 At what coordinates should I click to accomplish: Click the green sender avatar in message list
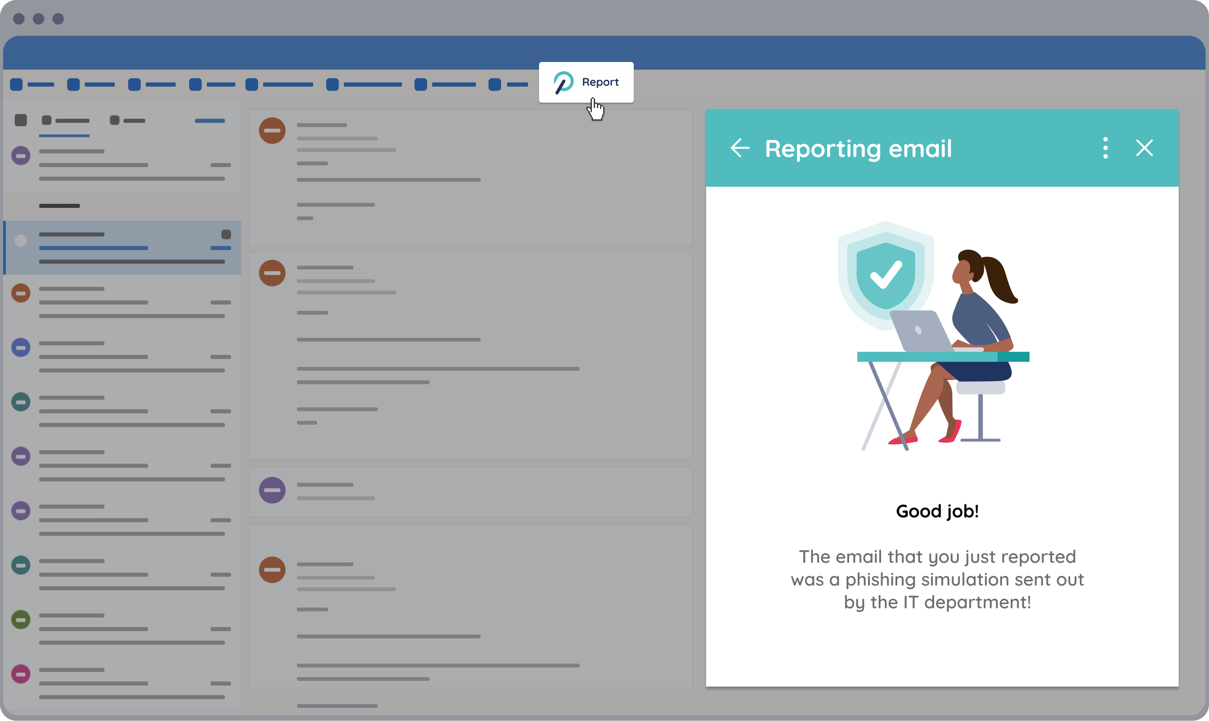tap(21, 619)
